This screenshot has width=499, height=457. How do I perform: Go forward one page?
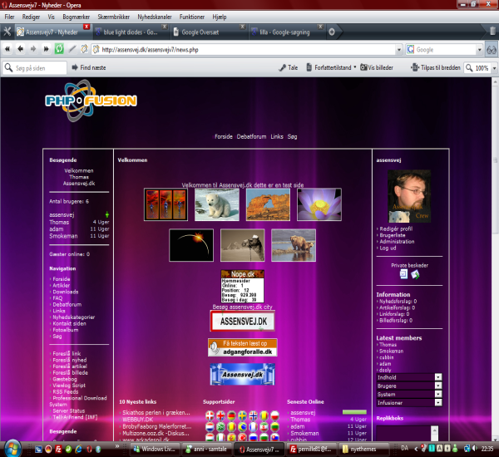click(33, 49)
